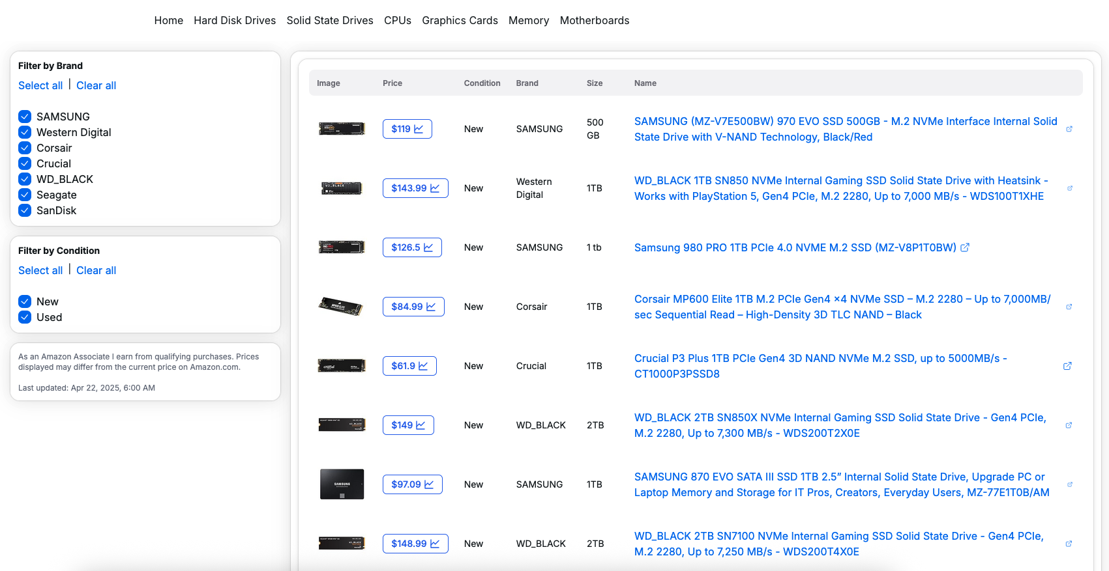Toggle the Crucial brand checkbox
The image size is (1109, 571).
tap(25, 163)
